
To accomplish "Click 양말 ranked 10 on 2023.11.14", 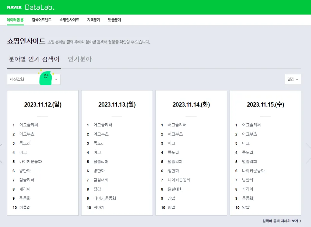I will coord(172,208).
